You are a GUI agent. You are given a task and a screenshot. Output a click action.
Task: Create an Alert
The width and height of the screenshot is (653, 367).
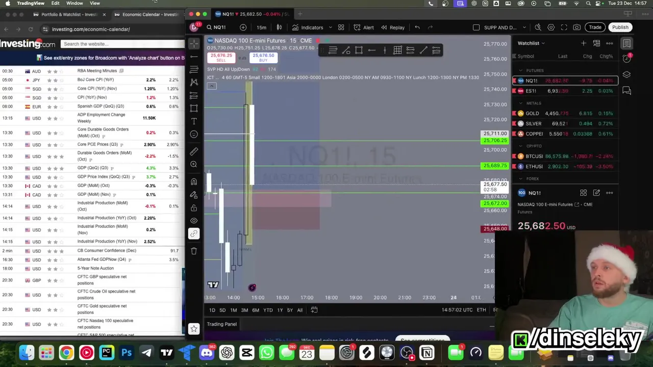364,28
